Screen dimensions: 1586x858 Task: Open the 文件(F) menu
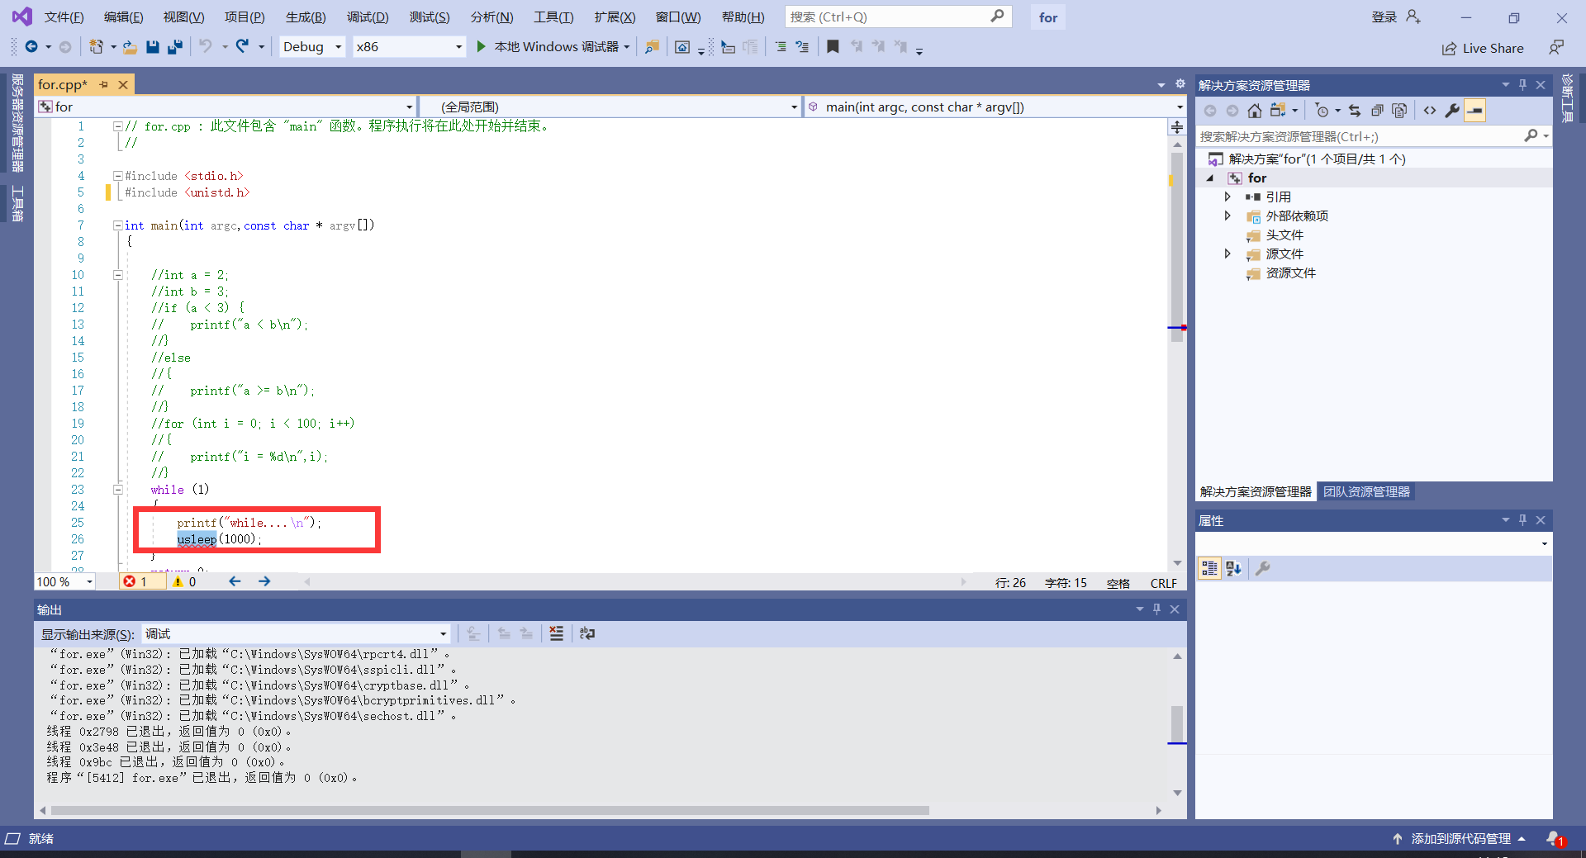click(x=64, y=17)
